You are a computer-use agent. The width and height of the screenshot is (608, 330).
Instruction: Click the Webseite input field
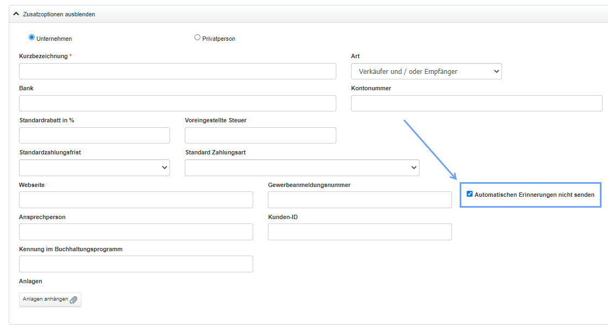click(136, 200)
